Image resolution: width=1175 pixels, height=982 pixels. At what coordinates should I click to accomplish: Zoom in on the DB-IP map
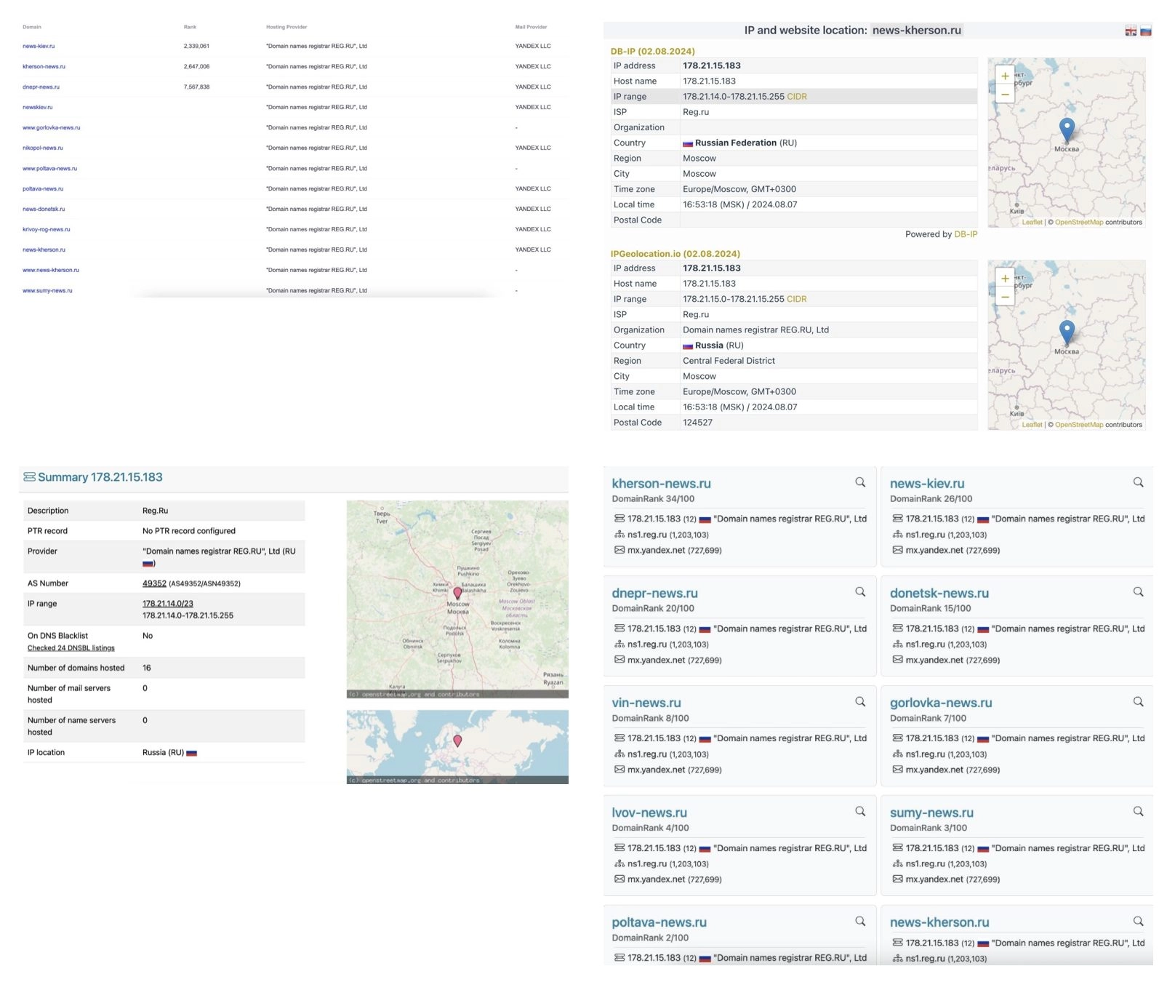click(1005, 76)
